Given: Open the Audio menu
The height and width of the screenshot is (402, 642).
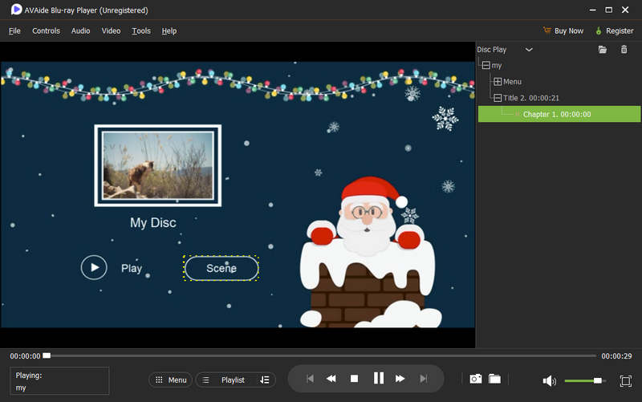Looking at the screenshot, I should click(x=80, y=30).
